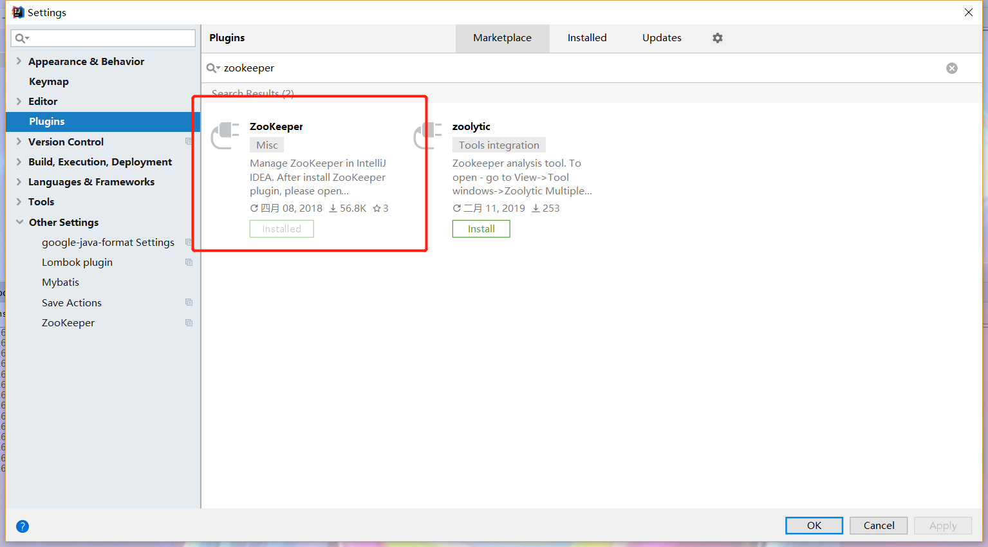Click project-level icon beside Save Actions
This screenshot has width=988, height=547.
(189, 302)
